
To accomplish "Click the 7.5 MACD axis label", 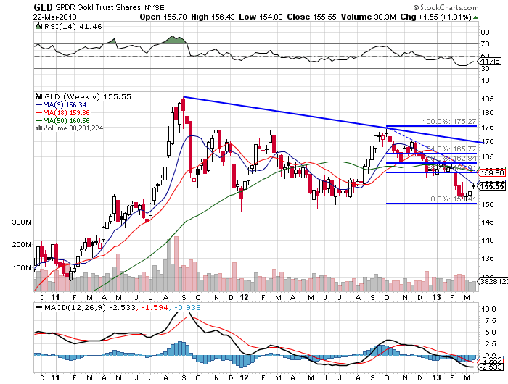I will pyautogui.click(x=491, y=320).
